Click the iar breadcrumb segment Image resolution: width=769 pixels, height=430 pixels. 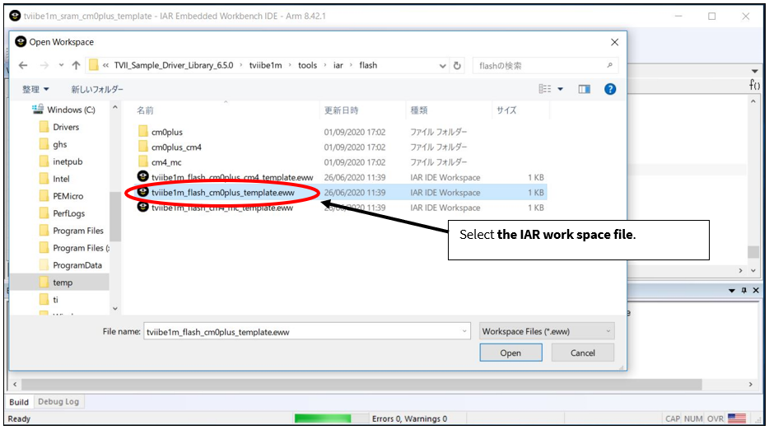click(x=338, y=65)
